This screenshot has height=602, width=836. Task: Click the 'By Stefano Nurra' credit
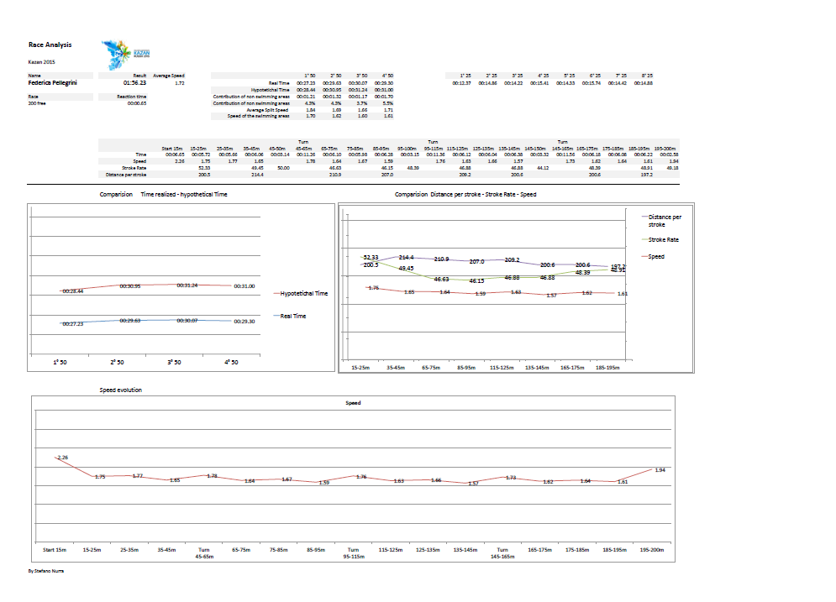(46, 571)
